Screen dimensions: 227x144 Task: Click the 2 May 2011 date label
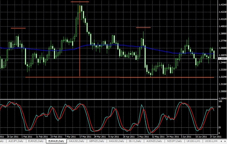coord(143,136)
